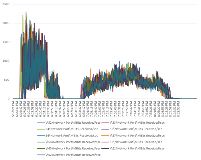The height and width of the screenshot is (160, 201).
Task: Click the 7:12:07 PM x-axis label
Action: pyautogui.click(x=99, y=109)
